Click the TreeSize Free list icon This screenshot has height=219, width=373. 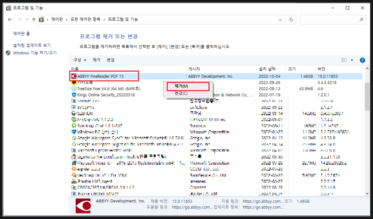[x=74, y=89]
